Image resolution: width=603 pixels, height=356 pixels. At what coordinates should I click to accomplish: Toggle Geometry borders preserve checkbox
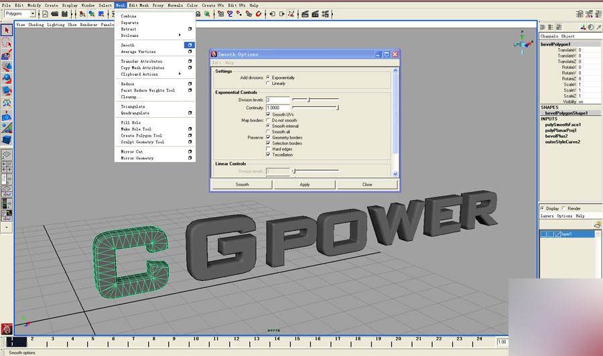pyautogui.click(x=268, y=137)
